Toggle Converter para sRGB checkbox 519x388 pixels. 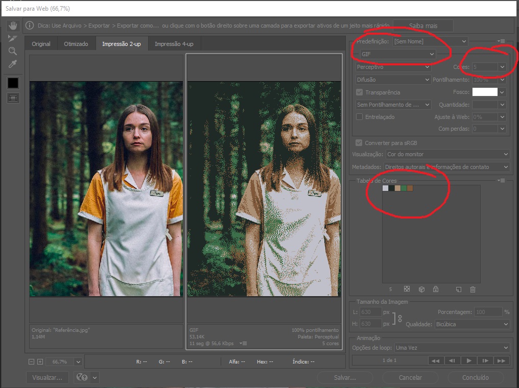359,143
